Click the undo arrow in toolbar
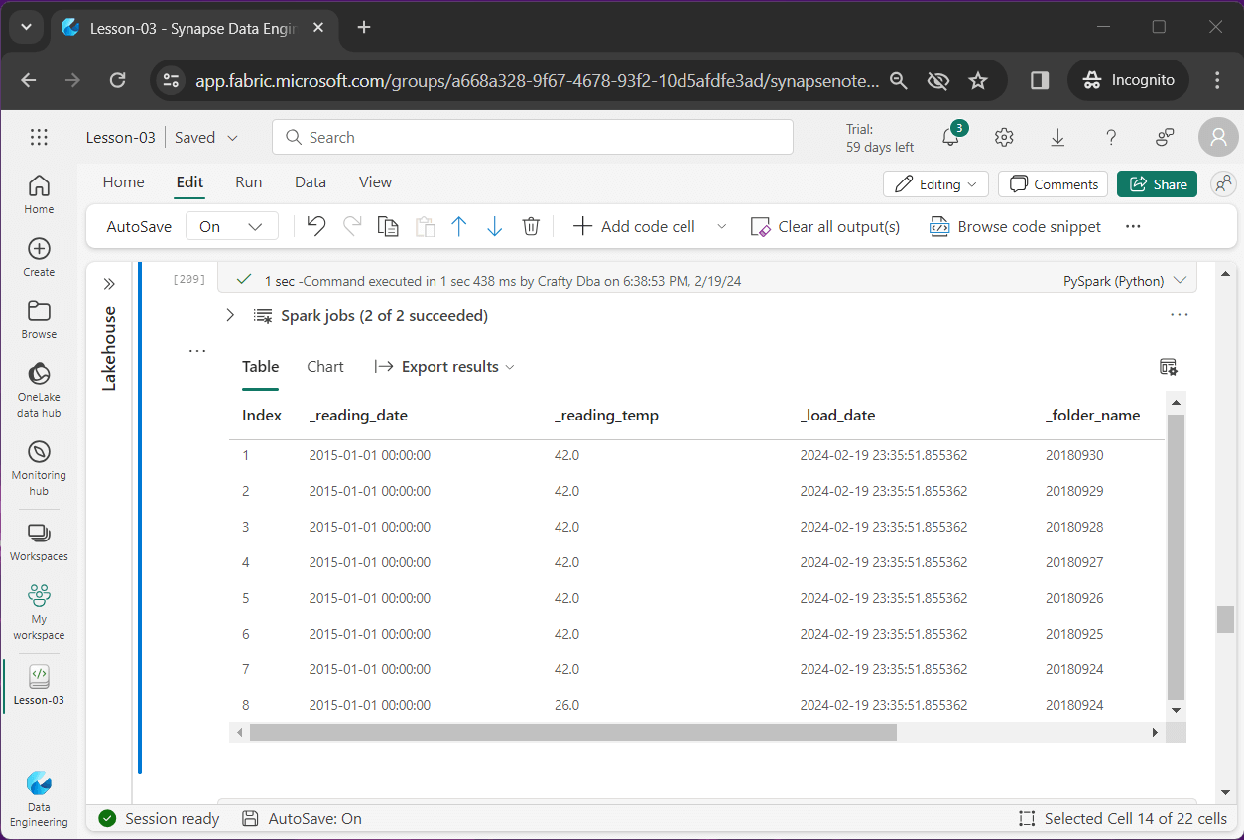Screen dimensions: 1244x840 pyautogui.click(x=316, y=226)
